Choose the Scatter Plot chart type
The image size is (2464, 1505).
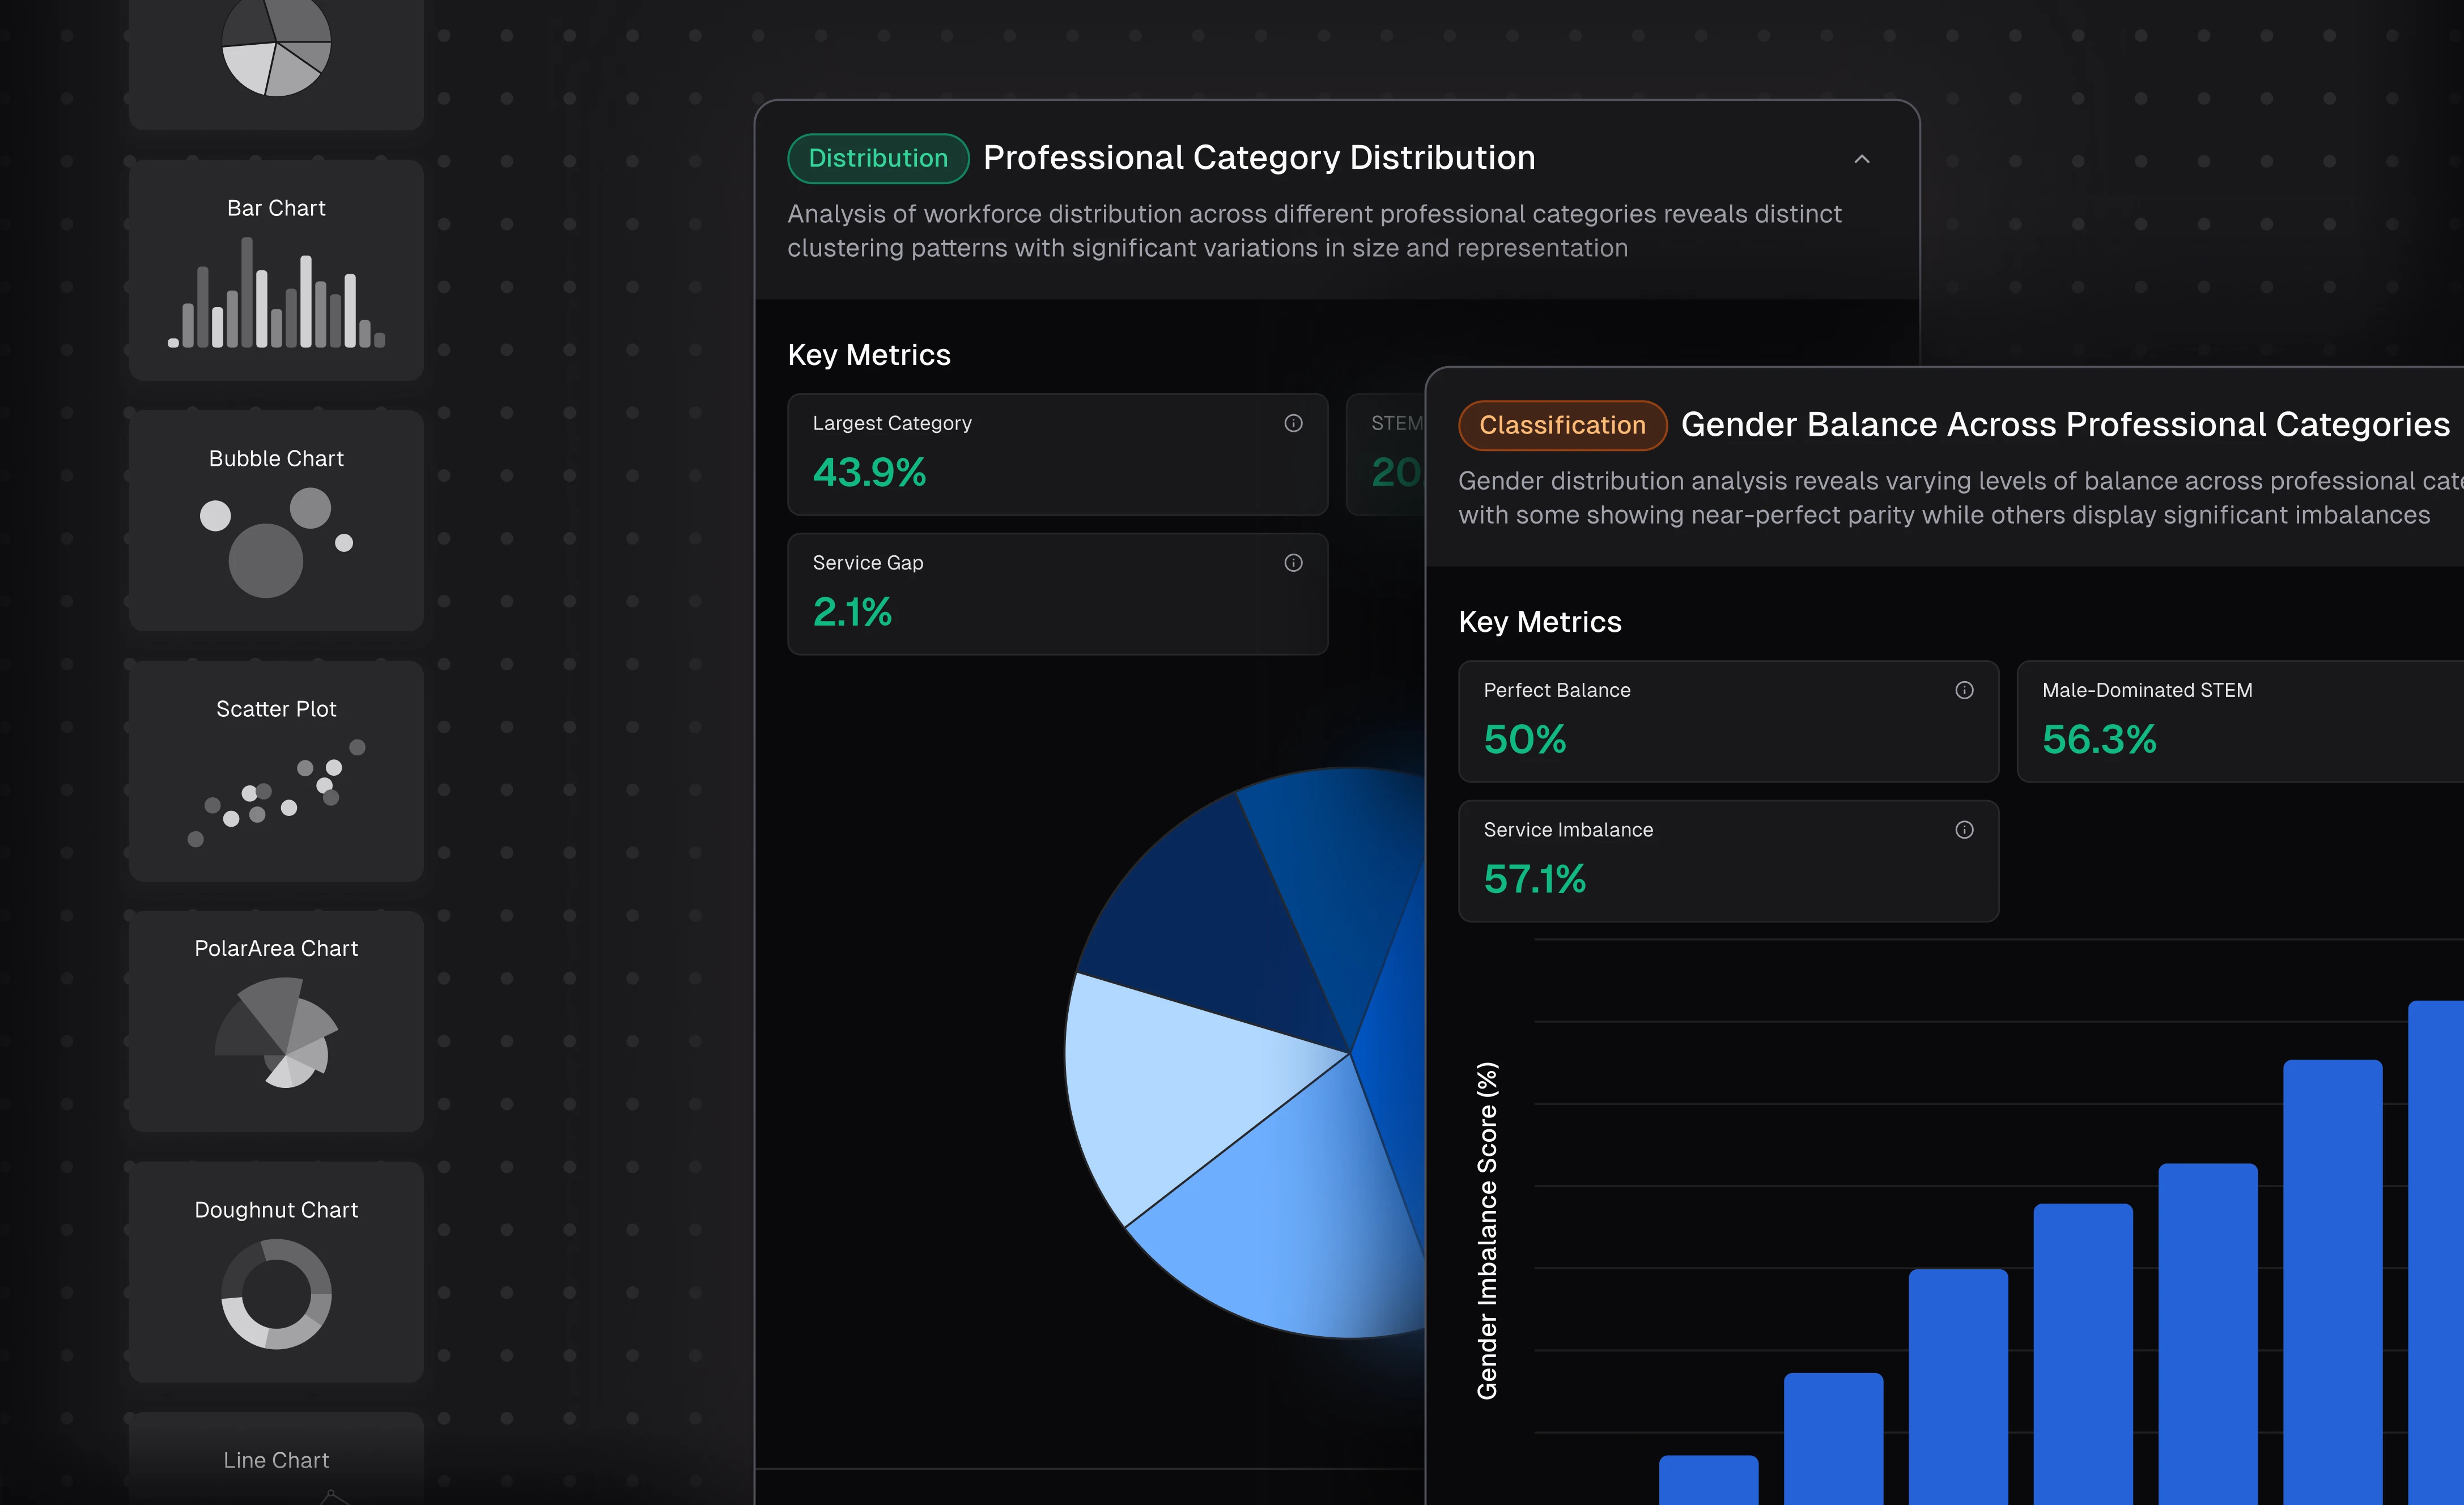point(276,771)
